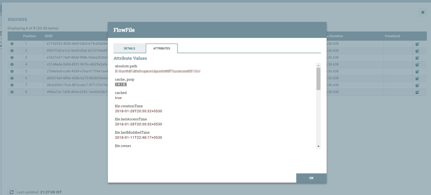This screenshot has height=195, width=431.
Task: Click the cache_prop attribute name
Action: pyautogui.click(x=124, y=80)
